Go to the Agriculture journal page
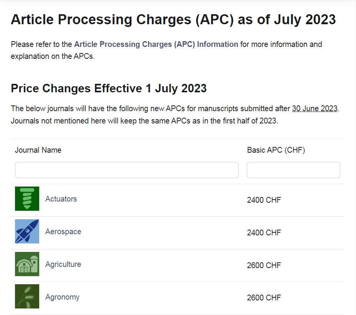Screen dimensions: 356x315 click(x=63, y=264)
